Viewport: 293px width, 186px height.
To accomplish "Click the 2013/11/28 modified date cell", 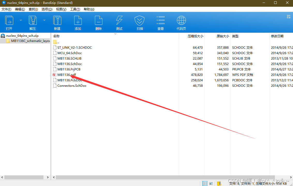I will pos(282,58).
